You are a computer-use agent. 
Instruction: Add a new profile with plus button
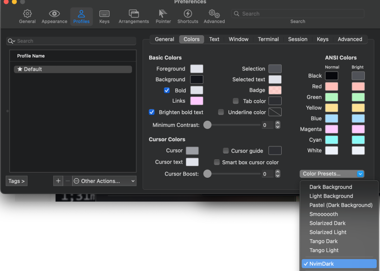(x=58, y=181)
